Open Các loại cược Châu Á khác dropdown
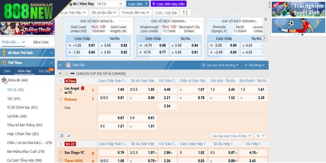The width and height of the screenshot is (326, 163). [232, 136]
